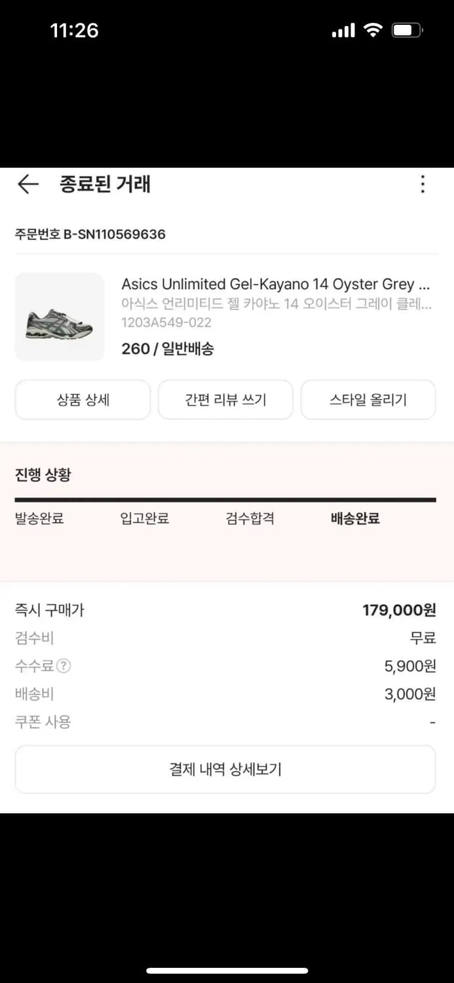
Task: Open the three-dot overflow menu
Action: click(422, 185)
